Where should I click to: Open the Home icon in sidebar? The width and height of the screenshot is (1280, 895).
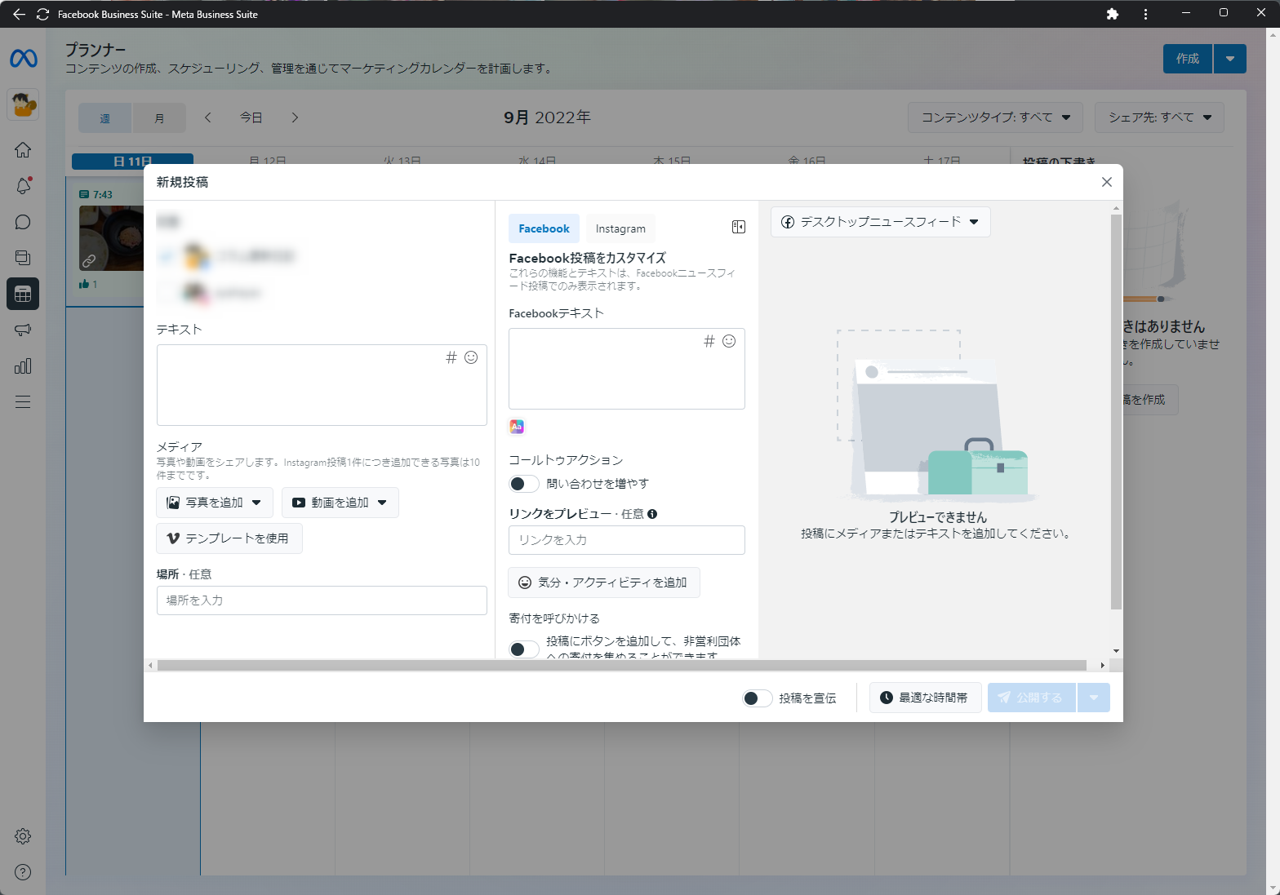pos(23,150)
